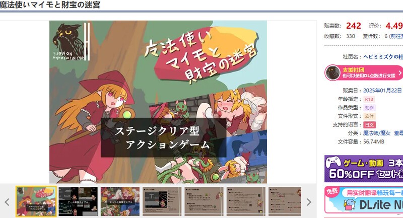Select the 日文 supported language tag
The height and width of the screenshot is (218, 403).
tap(369, 125)
